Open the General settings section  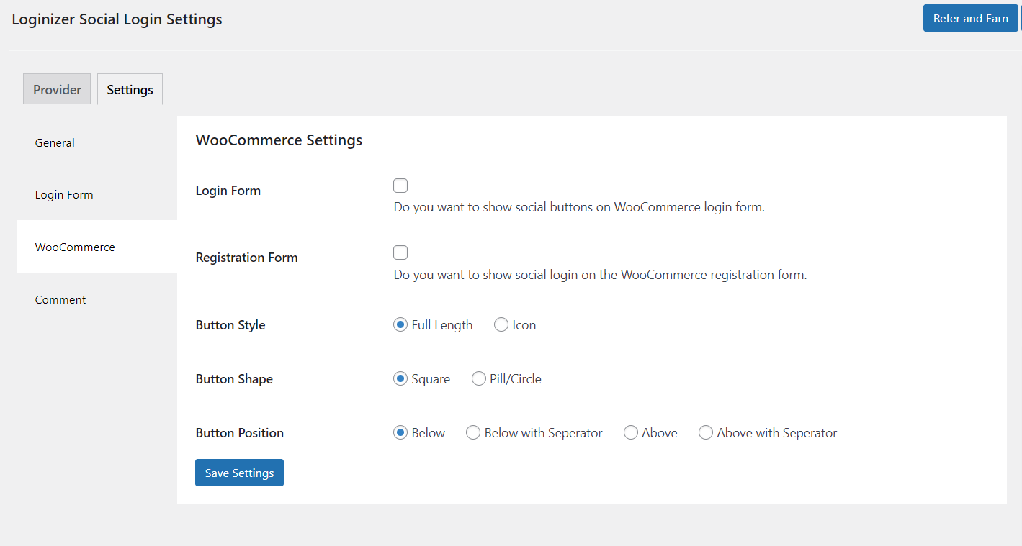pyautogui.click(x=97, y=142)
